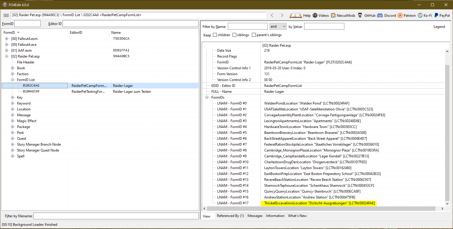Switch to the Referenced By (1) tab

tap(230, 216)
